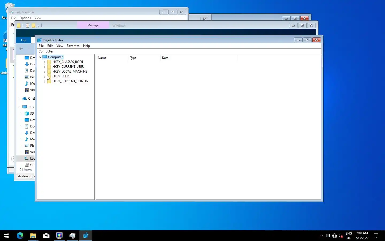Expand the HKEY_USERS key

44,76
